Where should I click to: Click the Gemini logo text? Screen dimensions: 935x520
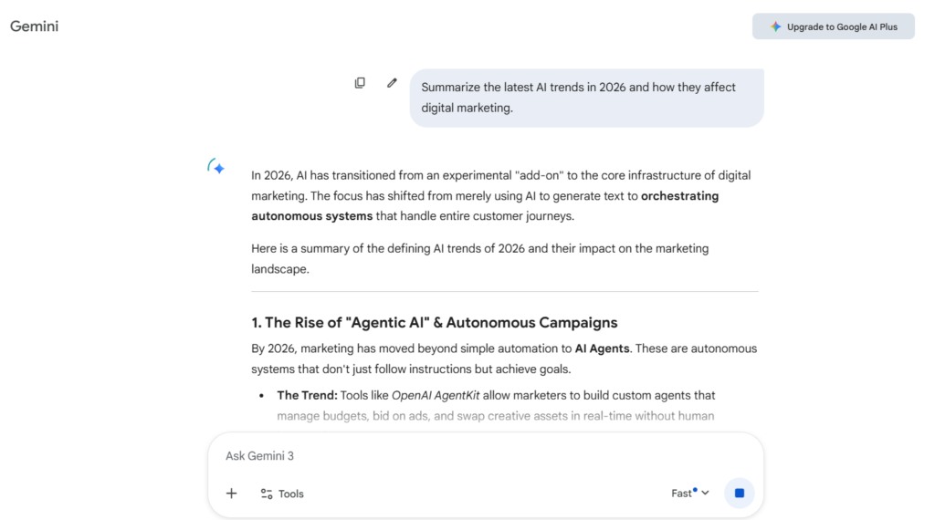click(x=34, y=26)
